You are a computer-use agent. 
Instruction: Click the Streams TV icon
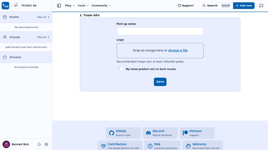click(5, 57)
